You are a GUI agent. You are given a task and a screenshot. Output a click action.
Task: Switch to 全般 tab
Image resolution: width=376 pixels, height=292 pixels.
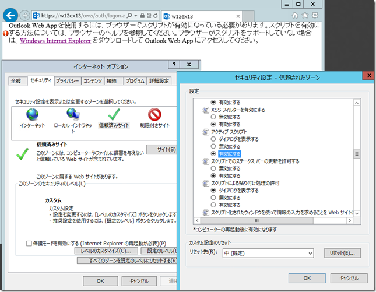tap(16, 81)
